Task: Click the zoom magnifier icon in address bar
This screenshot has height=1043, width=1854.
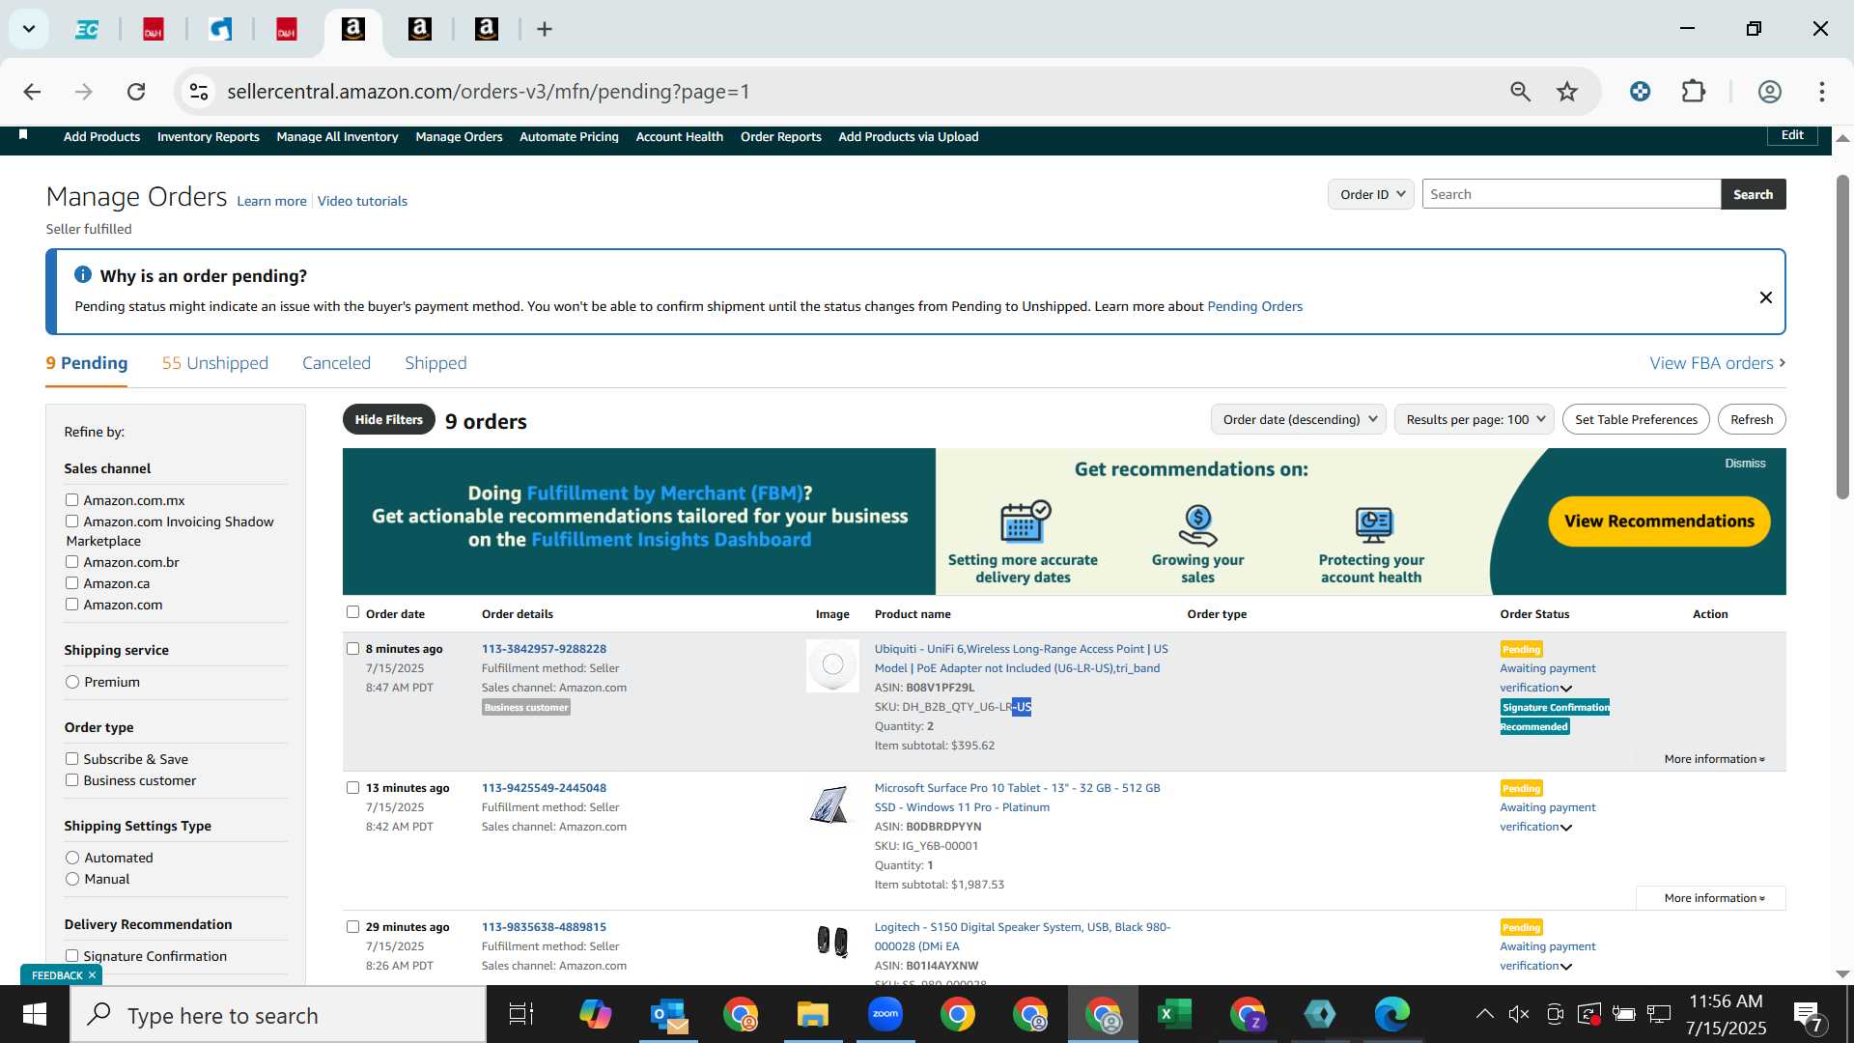Action: [x=1521, y=92]
